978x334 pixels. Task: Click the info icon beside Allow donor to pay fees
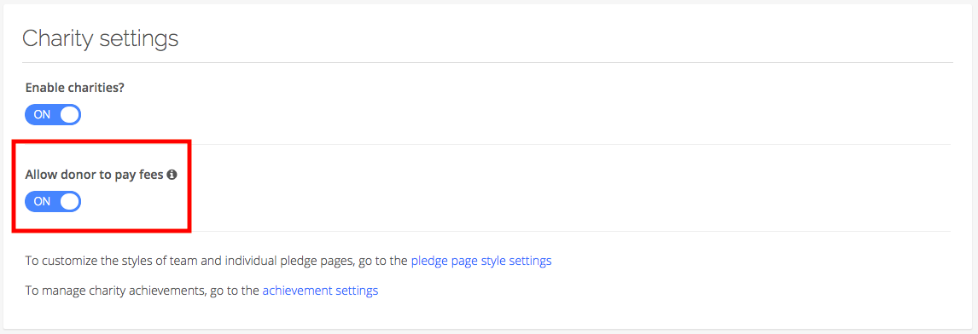coord(172,176)
